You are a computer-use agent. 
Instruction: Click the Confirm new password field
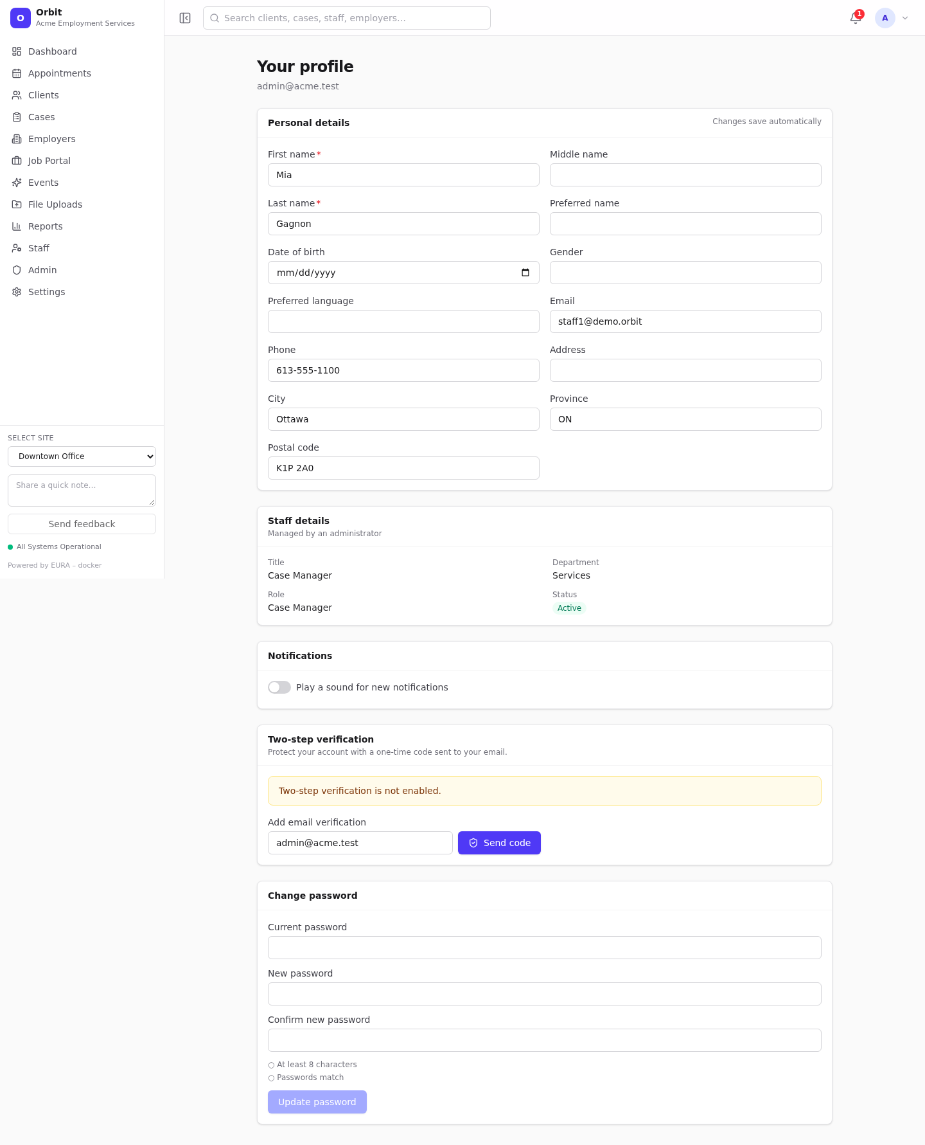tap(545, 1040)
